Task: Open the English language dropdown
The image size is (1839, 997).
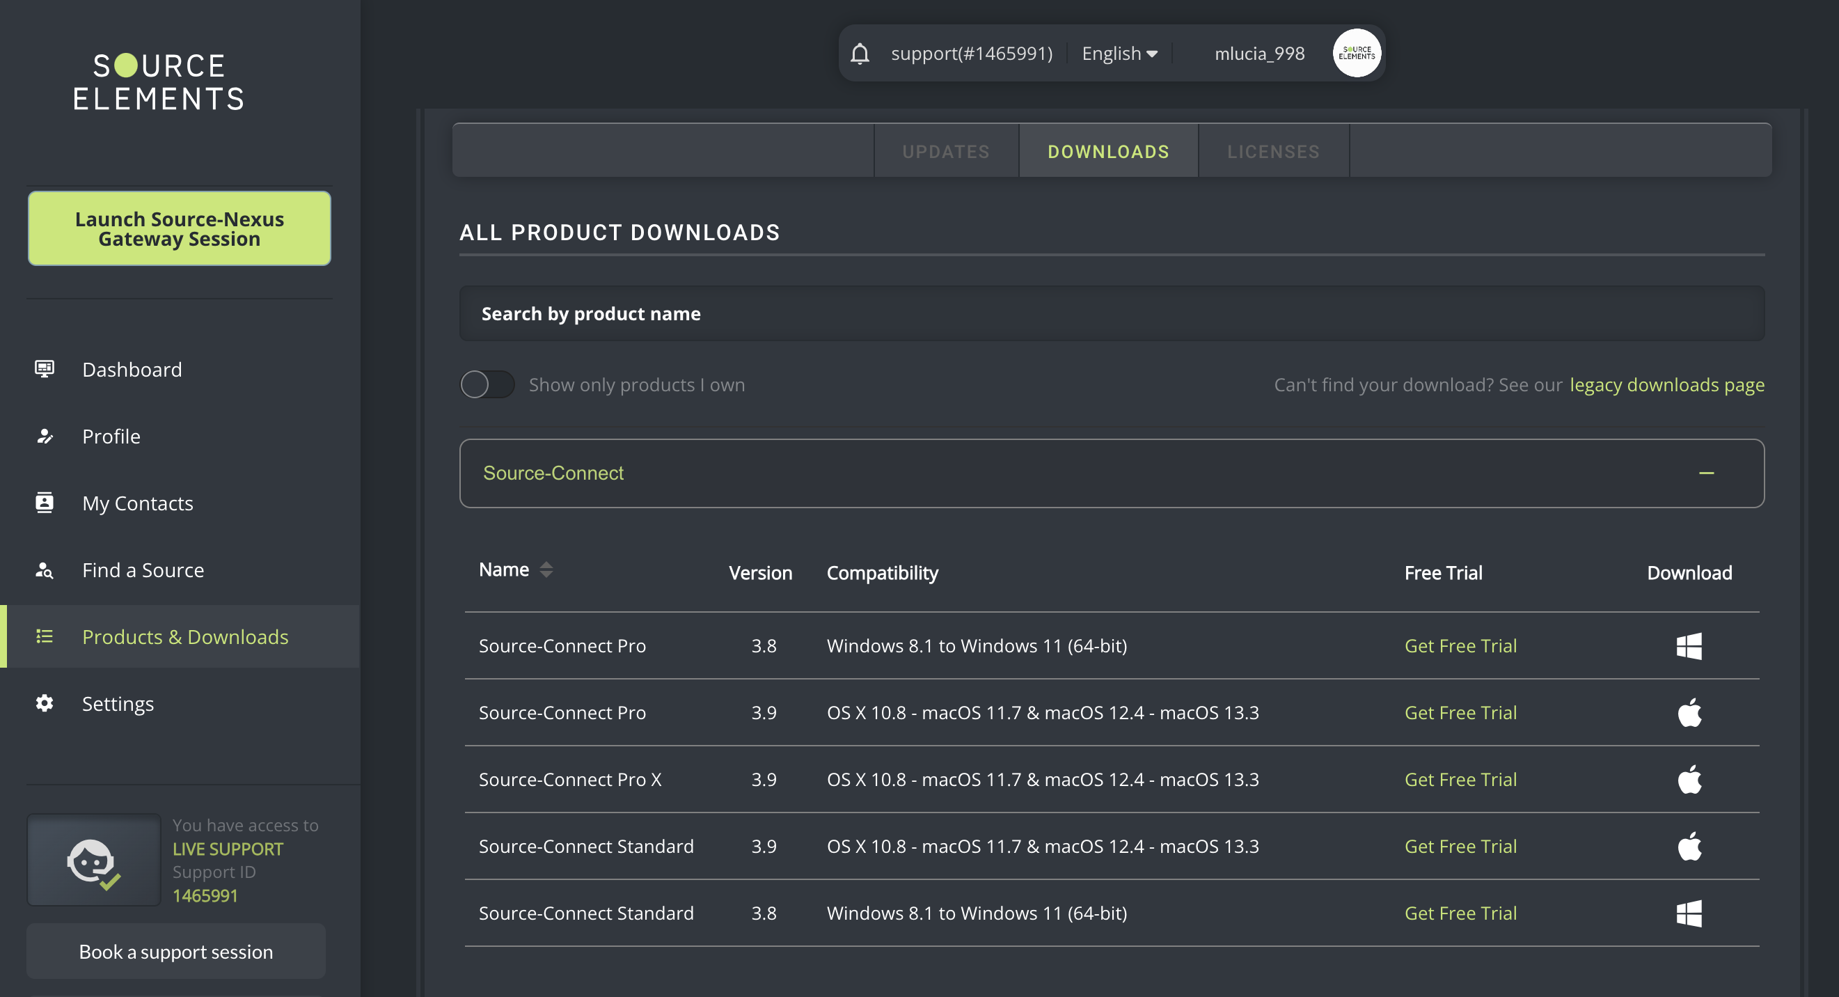Action: 1119,54
